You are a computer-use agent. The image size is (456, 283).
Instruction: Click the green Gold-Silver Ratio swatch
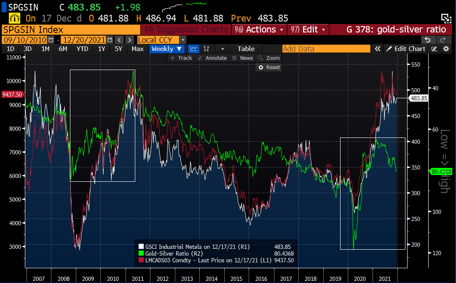click(141, 253)
